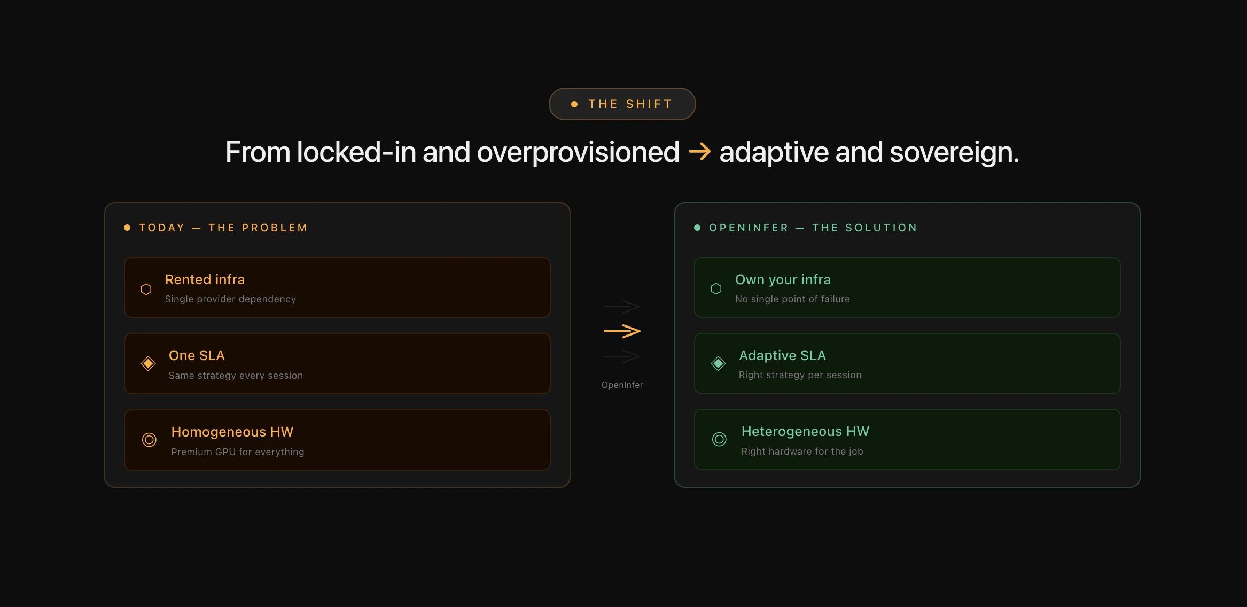Click the OPENINFER — THE SOLUTION heading
This screenshot has width=1247, height=607.
tap(813, 228)
